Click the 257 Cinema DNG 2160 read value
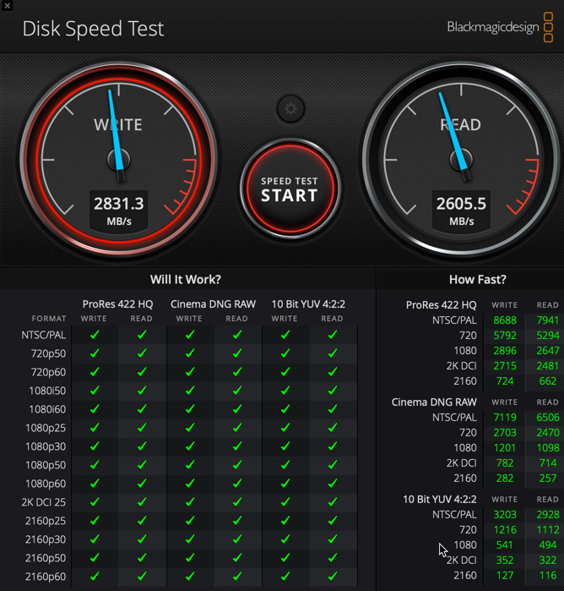 click(x=548, y=479)
